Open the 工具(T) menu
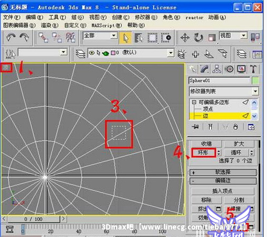 point(57,18)
